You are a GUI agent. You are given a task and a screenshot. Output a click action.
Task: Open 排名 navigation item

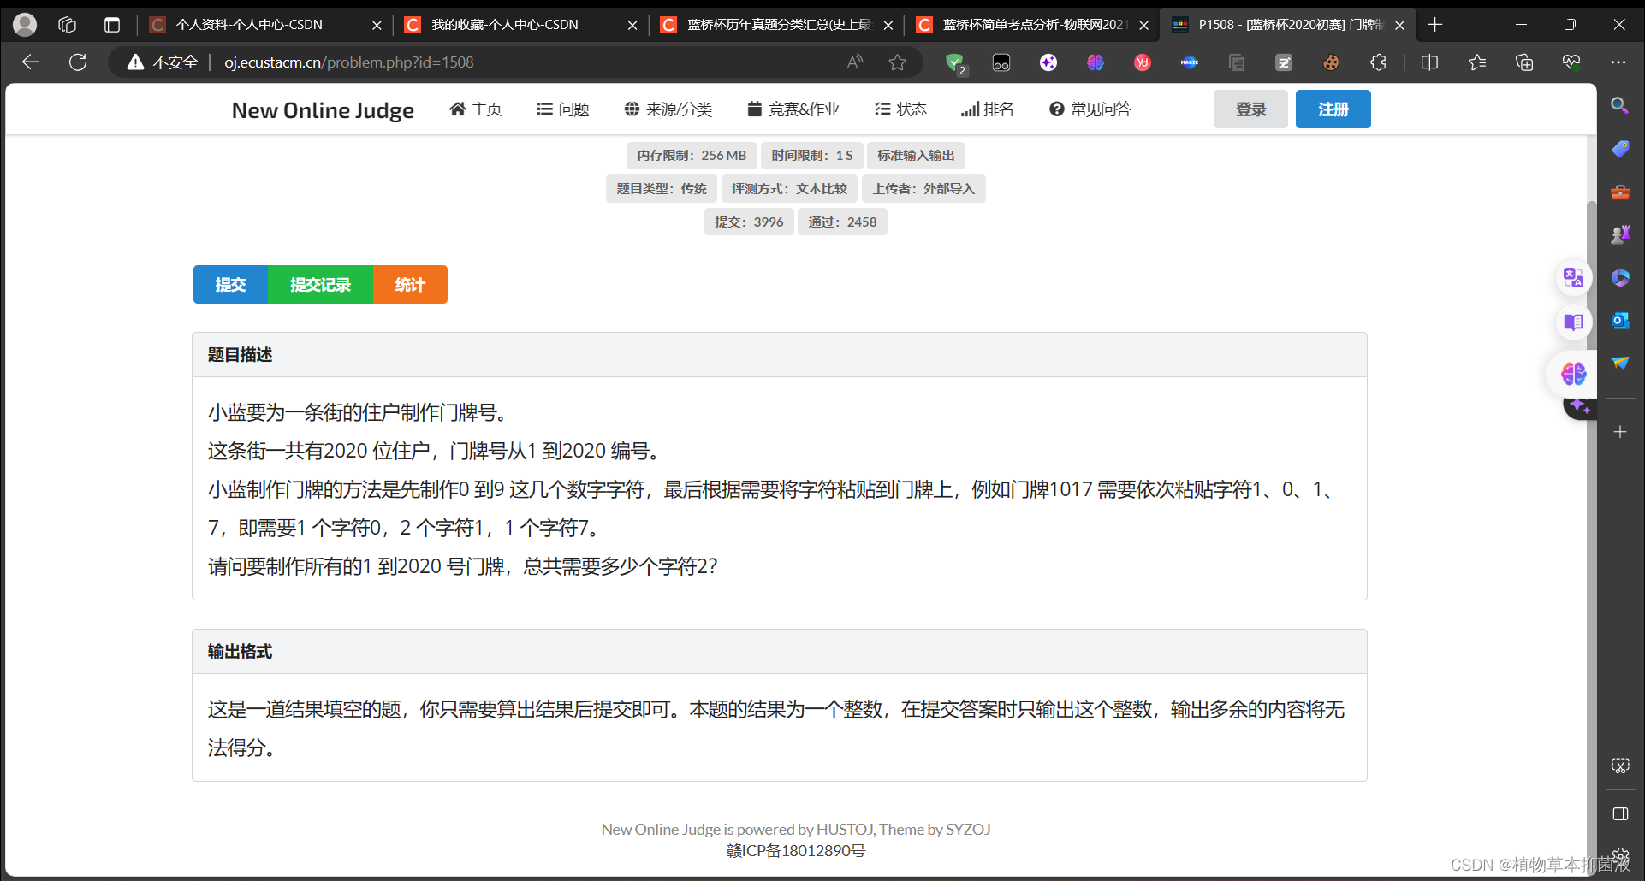click(987, 109)
